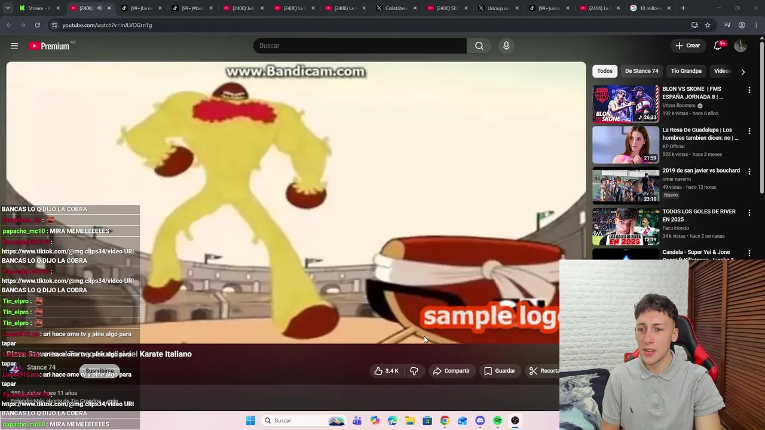Screen dimensions: 765x430
Task: Open BLON VS SKONE video title
Action: (693, 93)
